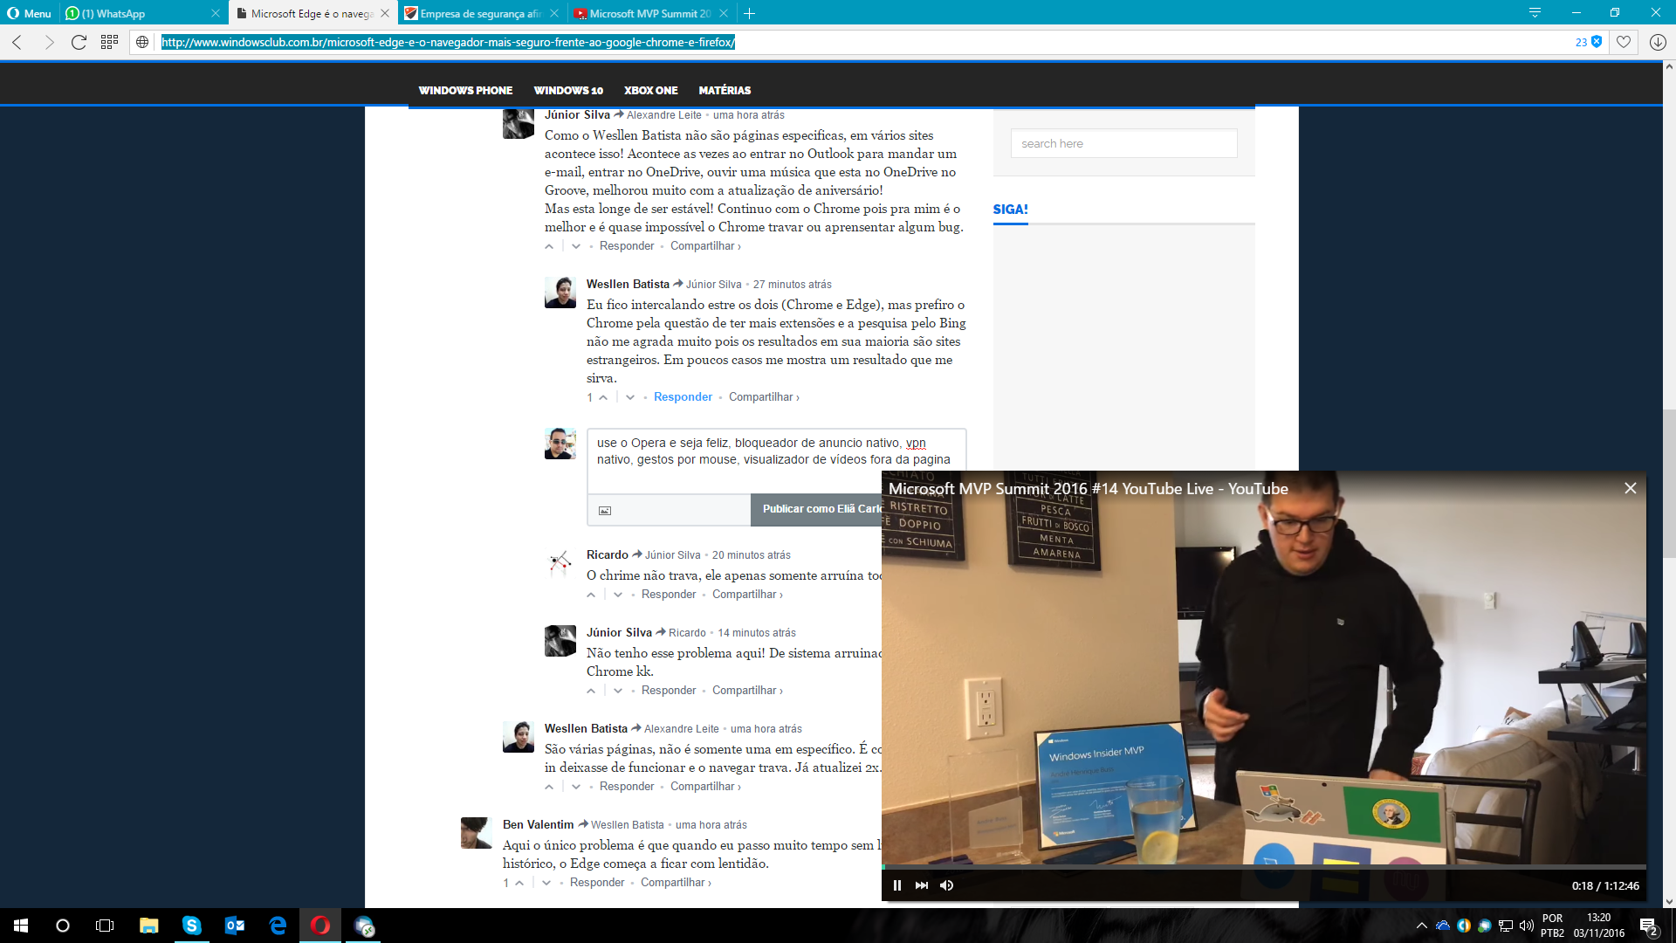Mute the pop-out video volume
This screenshot has width=1676, height=943.
click(946, 885)
